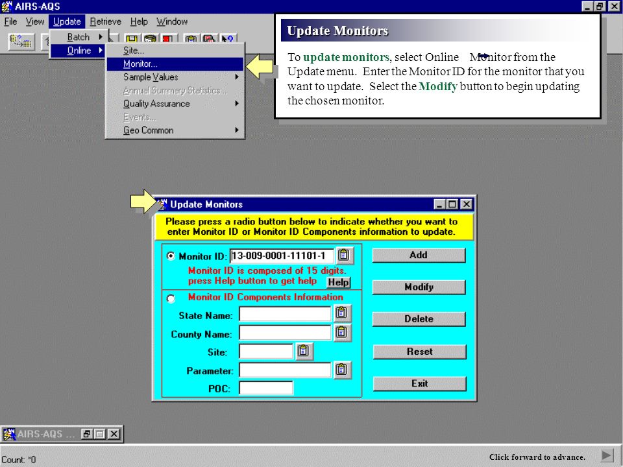Choose Site... from the Online submenu
Image resolution: width=623 pixels, height=467 pixels.
(x=175, y=51)
